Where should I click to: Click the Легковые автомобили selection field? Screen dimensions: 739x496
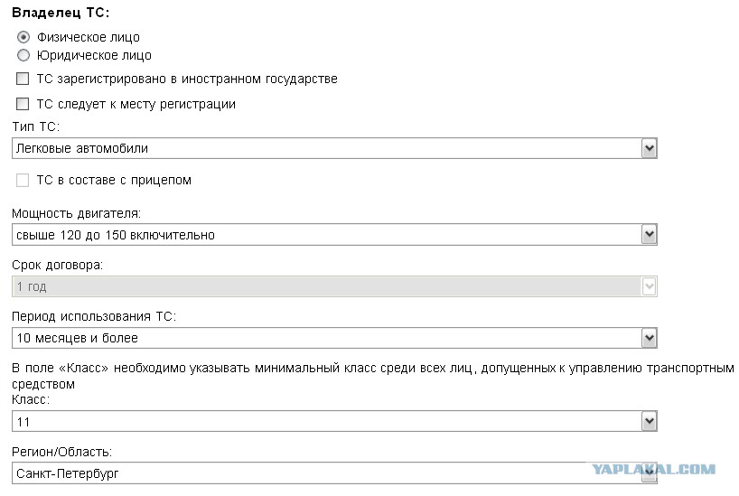(334, 148)
